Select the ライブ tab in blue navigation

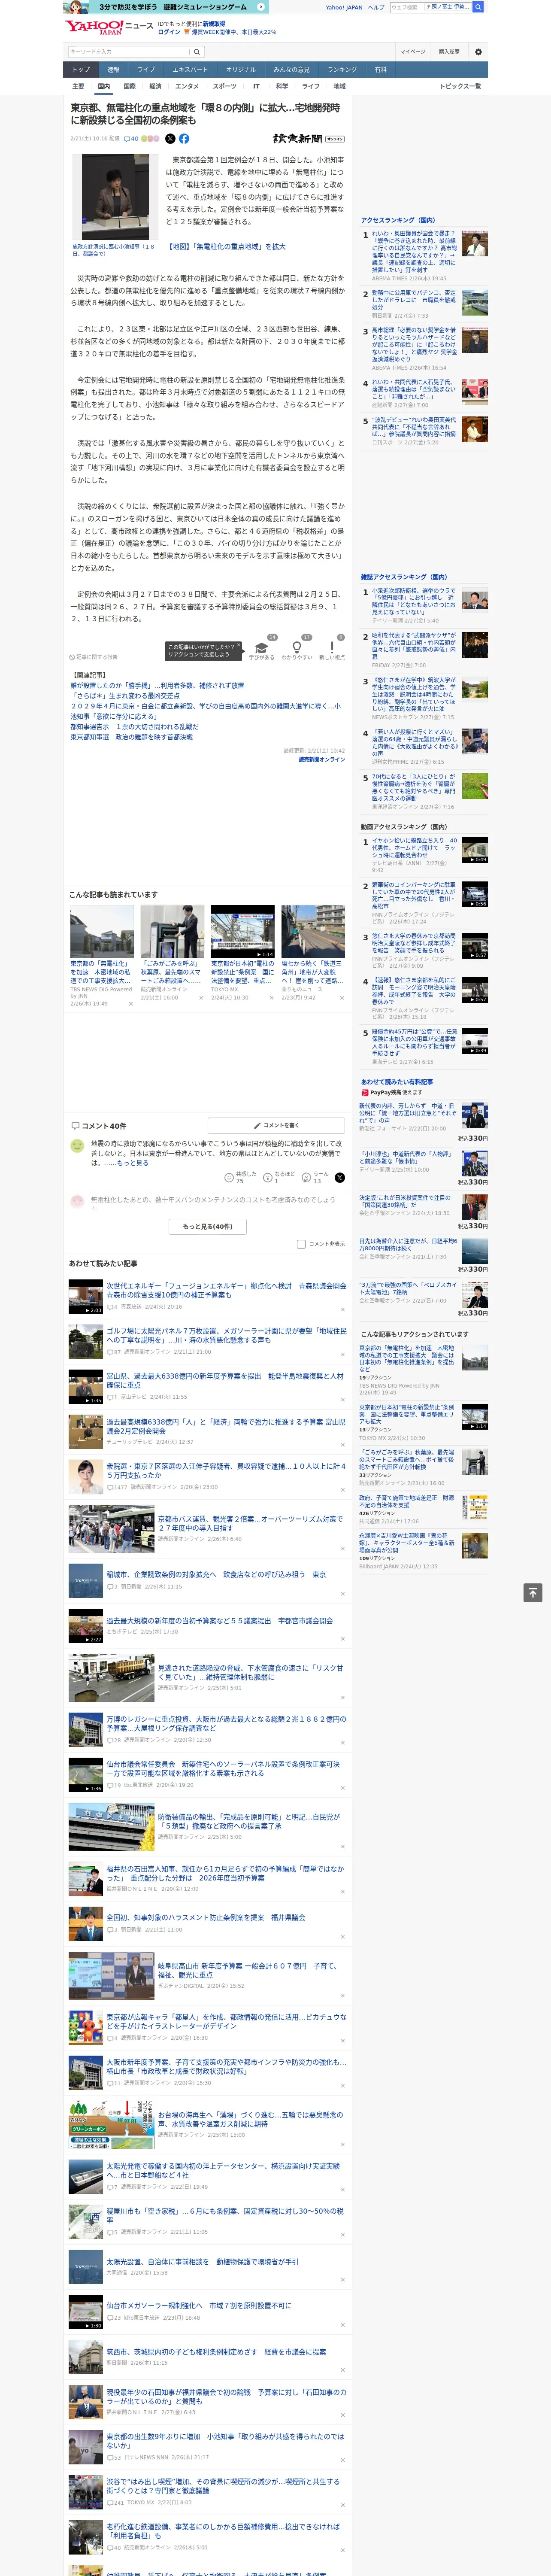[146, 70]
